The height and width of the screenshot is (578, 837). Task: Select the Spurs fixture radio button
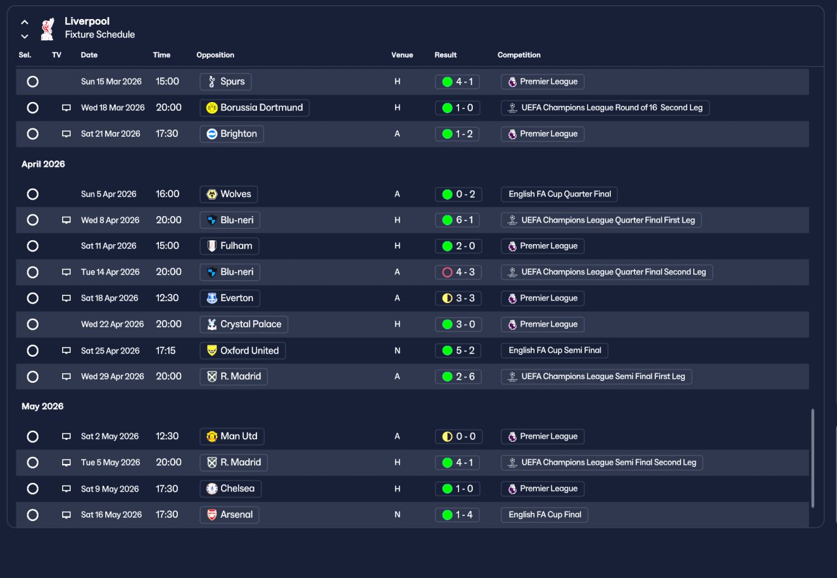33,82
